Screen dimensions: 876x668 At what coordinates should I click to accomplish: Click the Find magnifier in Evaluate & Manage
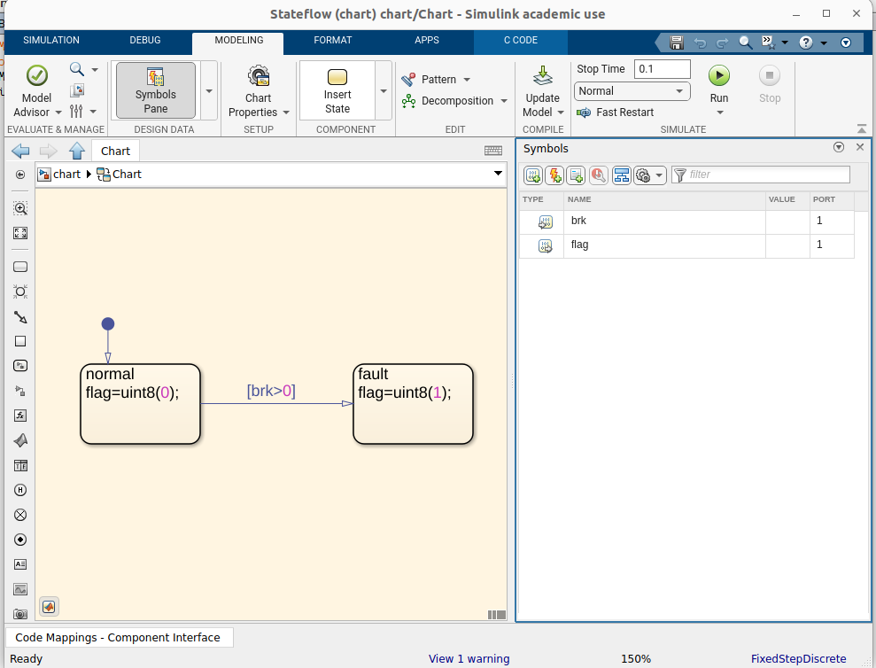[76, 69]
